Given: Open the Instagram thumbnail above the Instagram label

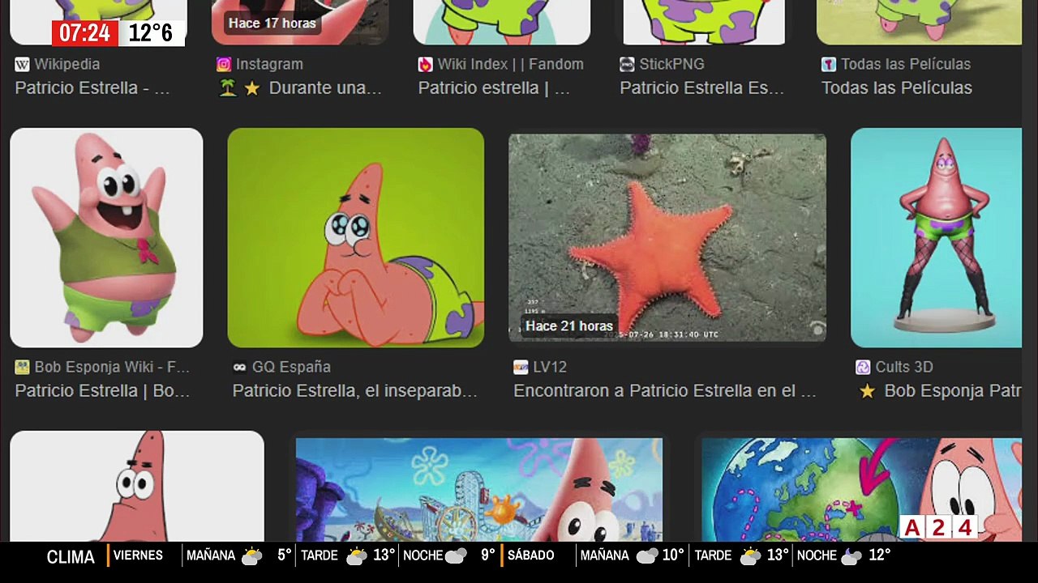Looking at the screenshot, I should point(300,22).
